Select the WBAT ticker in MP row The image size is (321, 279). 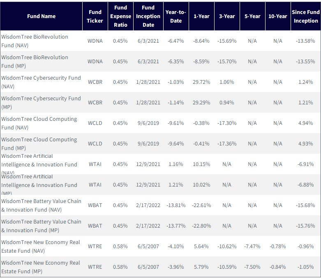coord(95,226)
